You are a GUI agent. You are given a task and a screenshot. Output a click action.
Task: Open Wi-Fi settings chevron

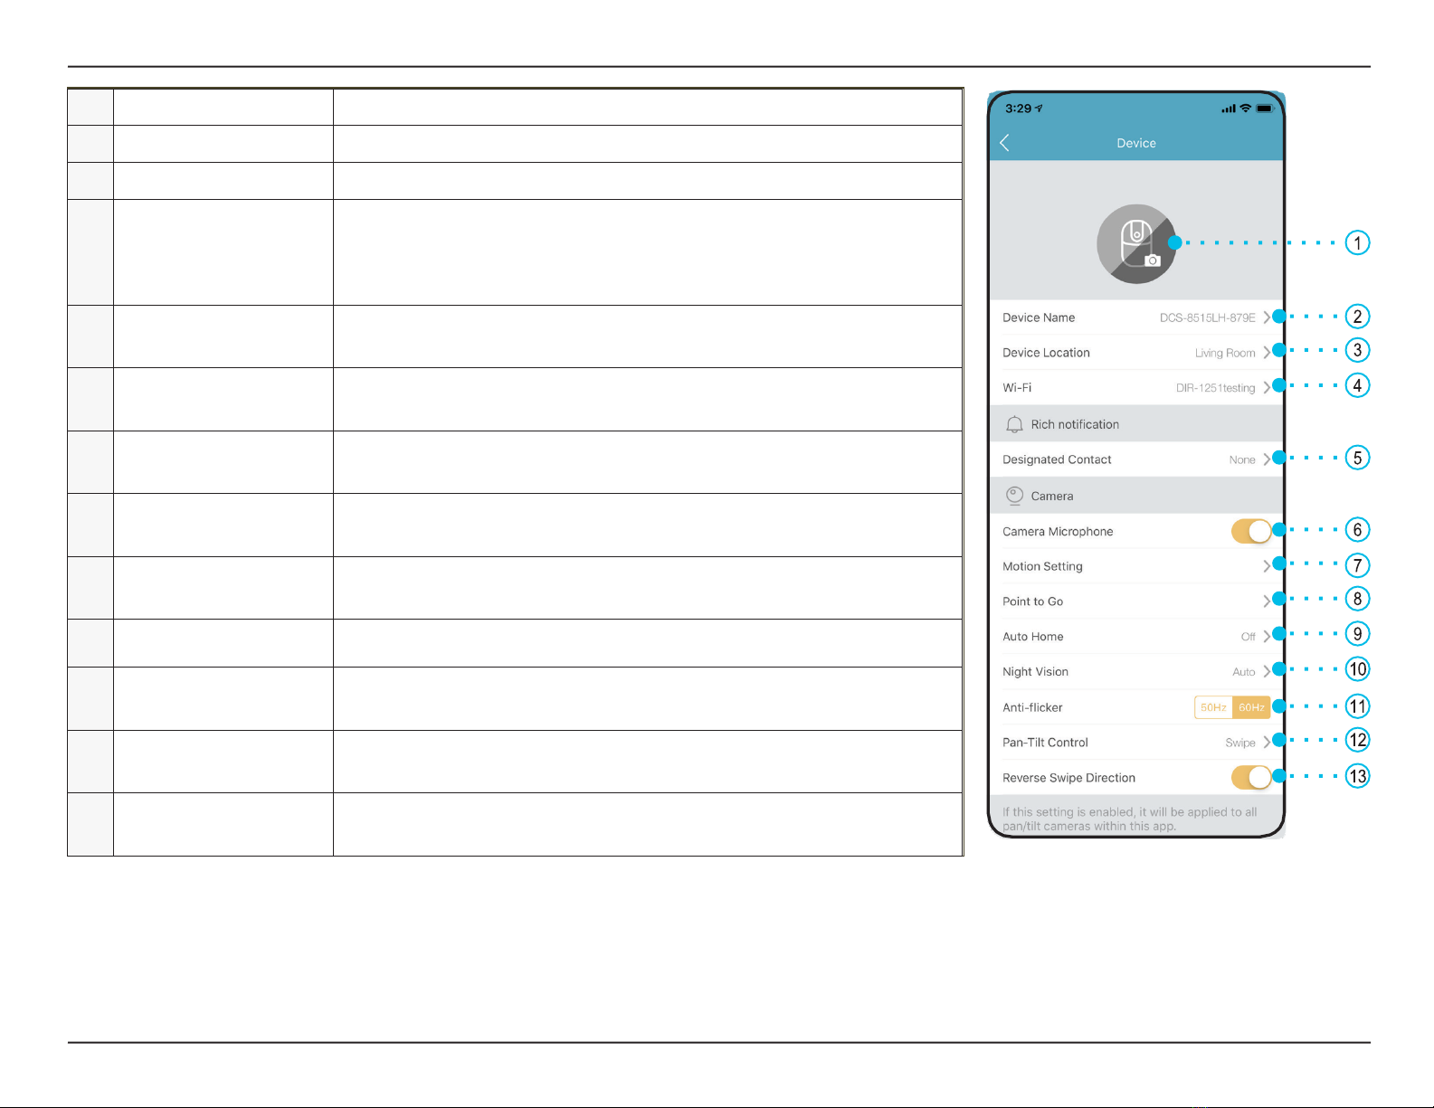[x=1267, y=387]
